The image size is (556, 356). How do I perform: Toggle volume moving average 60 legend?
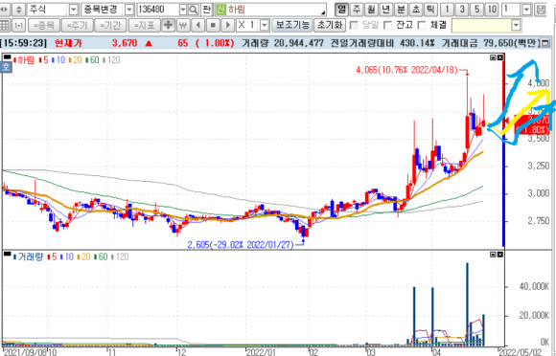[101, 256]
